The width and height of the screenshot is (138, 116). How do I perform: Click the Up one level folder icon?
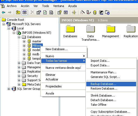point(18,12)
